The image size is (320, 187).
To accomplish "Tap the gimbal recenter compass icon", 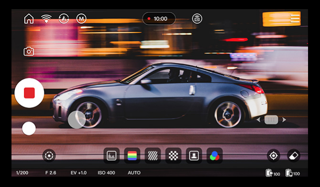I will (x=64, y=19).
